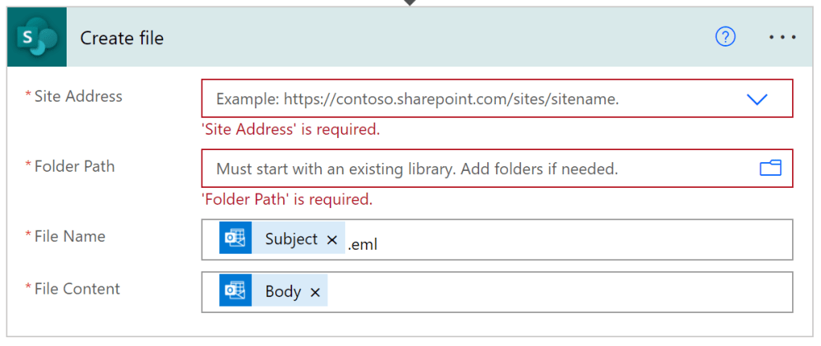Expand the Site Address dropdown arrow
Screen dimensions: 821x346
tap(757, 100)
